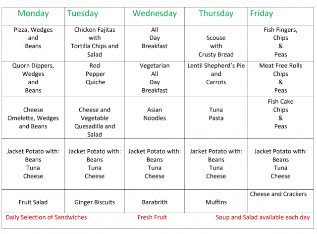Screen dimensions: 317x234
Task: Click the Red Pepper Quiche cell
Action: (x=95, y=74)
